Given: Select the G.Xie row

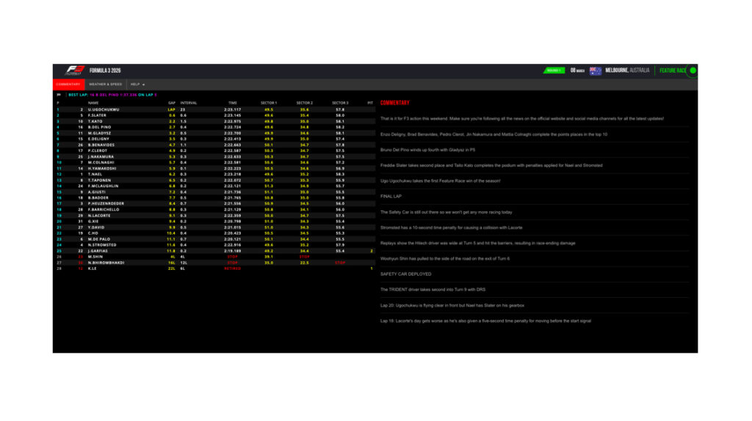Looking at the screenshot, I should pos(214,222).
